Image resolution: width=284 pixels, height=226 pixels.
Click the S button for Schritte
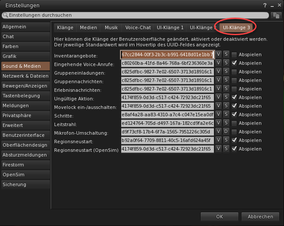226,115
